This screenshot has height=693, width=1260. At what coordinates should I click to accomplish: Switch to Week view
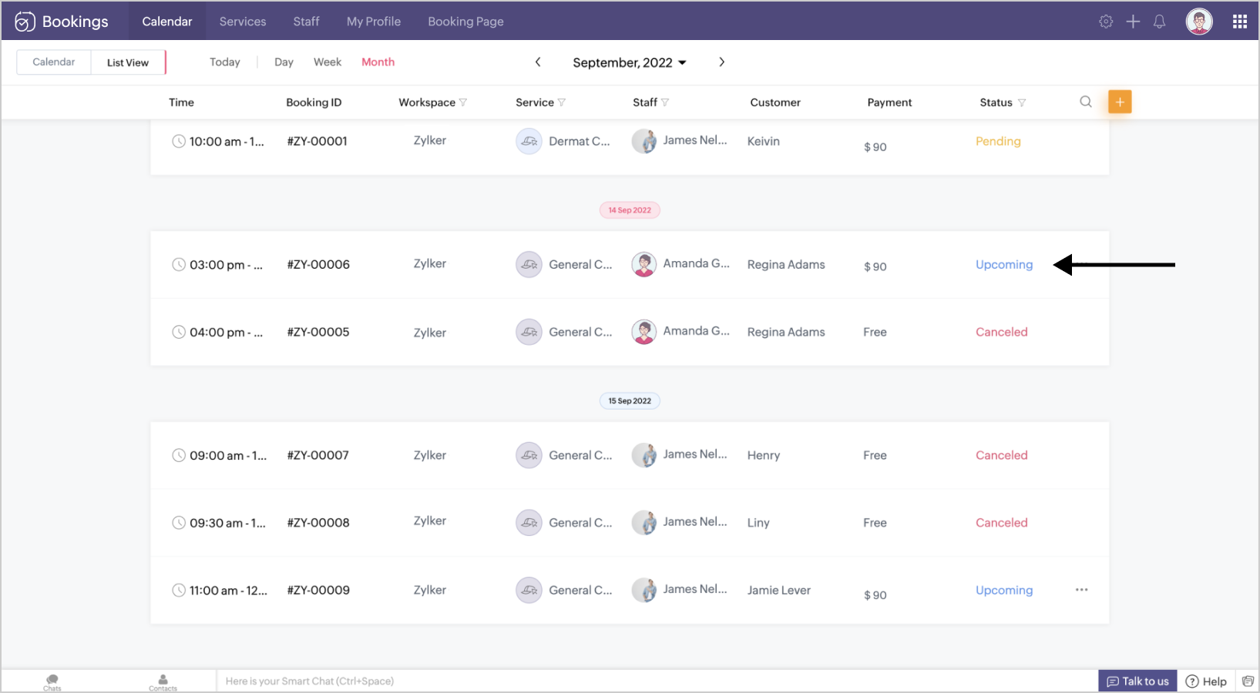(x=327, y=62)
